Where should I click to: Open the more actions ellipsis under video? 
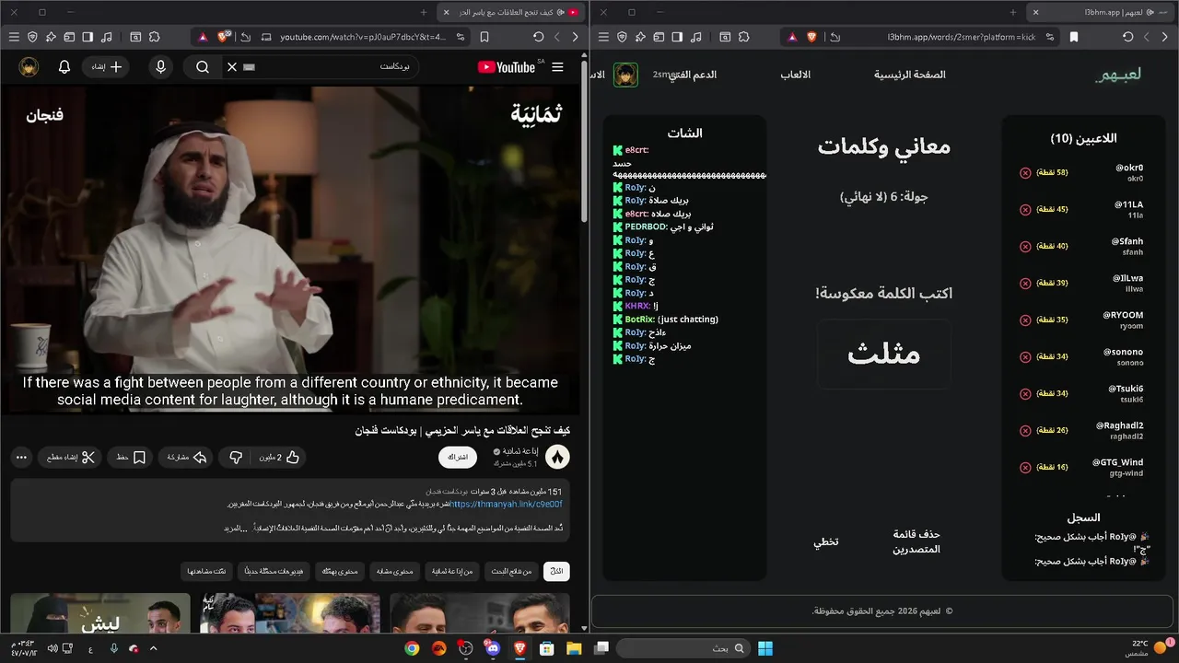[x=21, y=458]
